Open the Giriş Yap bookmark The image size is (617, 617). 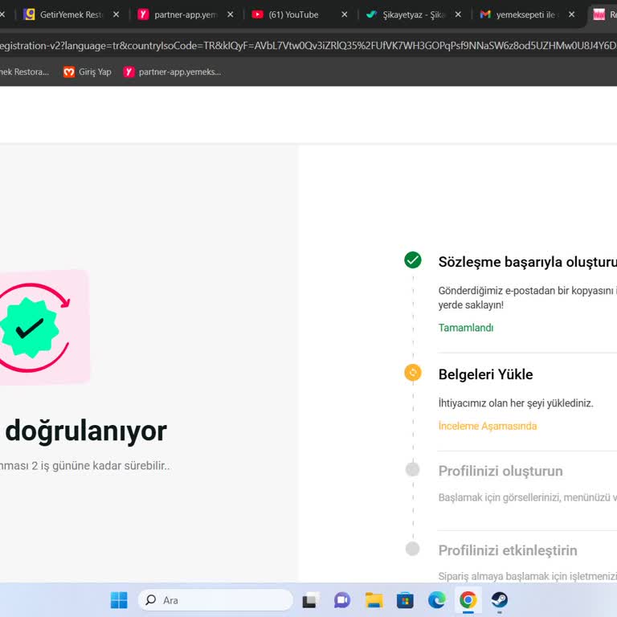88,72
